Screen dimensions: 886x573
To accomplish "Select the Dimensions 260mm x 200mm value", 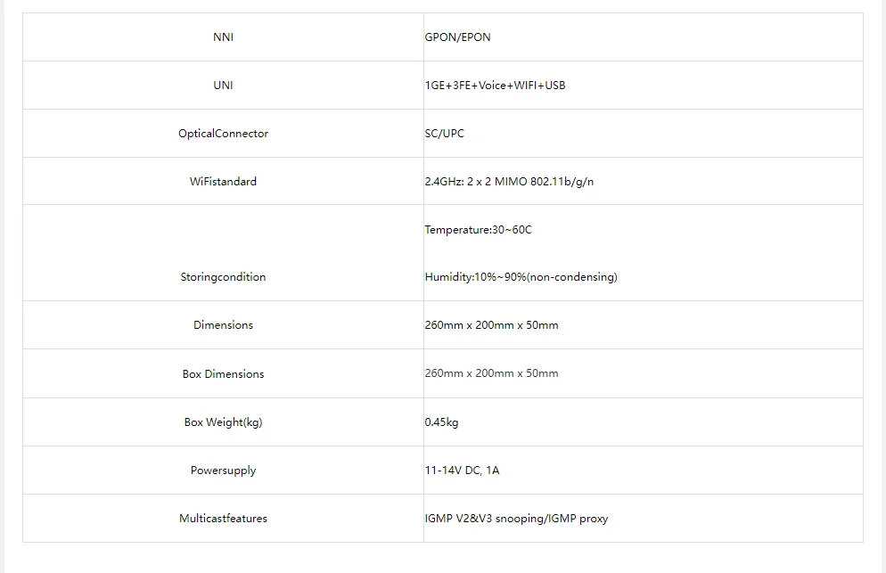I will click(x=492, y=325).
